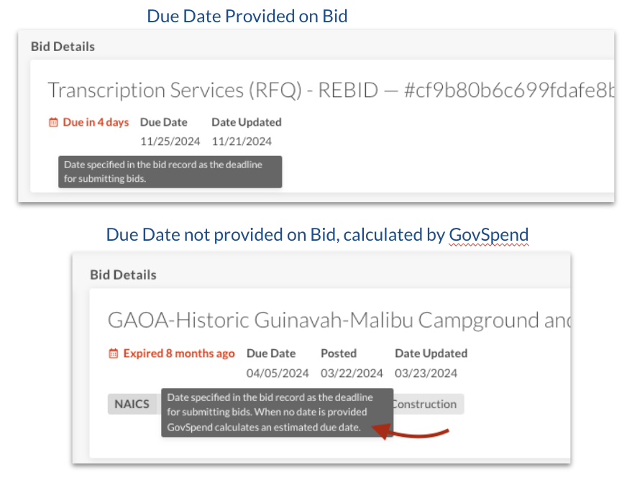
Task: Click the GAOA-Historic Guinavah-Malibu Campground title
Action: pos(338,320)
